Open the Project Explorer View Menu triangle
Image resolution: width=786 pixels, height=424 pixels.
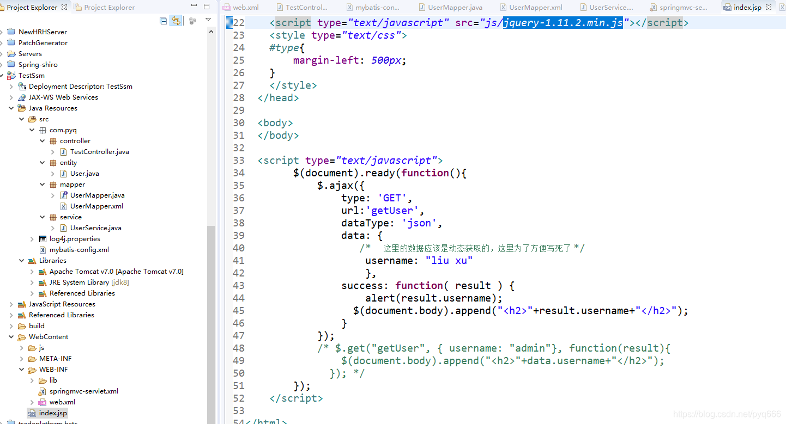pos(208,20)
